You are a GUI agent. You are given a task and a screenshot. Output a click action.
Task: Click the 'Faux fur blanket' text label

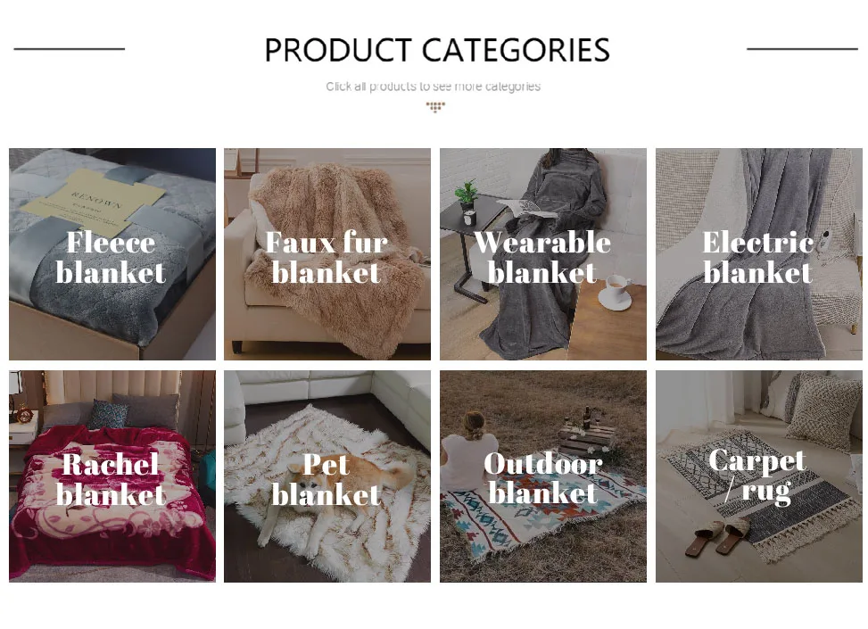point(327,258)
